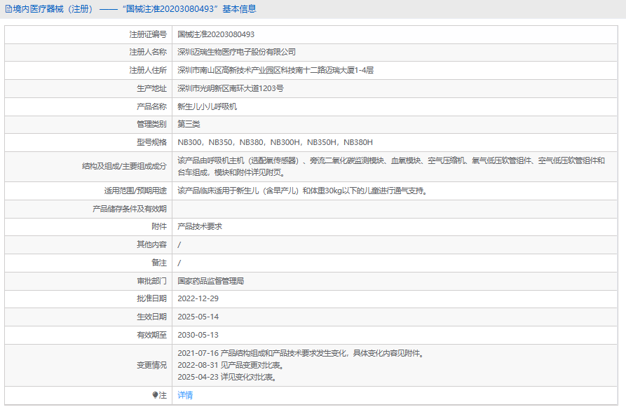Click product name 新生儿小儿呼吸机

tap(207, 106)
